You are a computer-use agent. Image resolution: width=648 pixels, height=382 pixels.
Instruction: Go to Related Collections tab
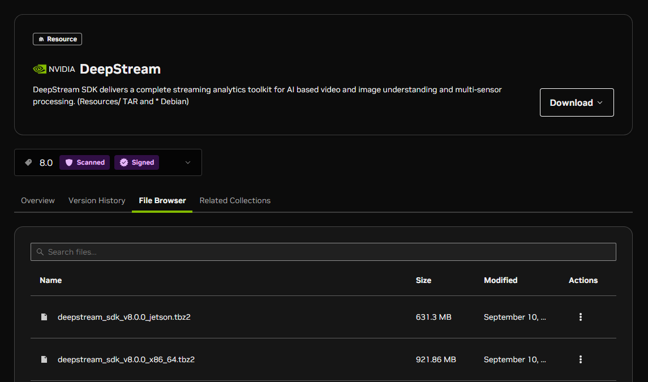pos(235,200)
